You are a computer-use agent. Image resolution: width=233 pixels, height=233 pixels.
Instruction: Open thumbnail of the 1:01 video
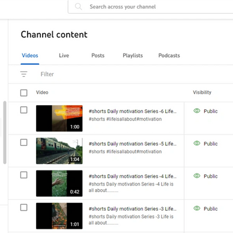[59, 216]
